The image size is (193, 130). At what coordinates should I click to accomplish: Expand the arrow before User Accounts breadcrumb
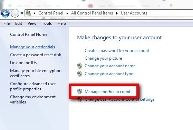click(x=117, y=13)
